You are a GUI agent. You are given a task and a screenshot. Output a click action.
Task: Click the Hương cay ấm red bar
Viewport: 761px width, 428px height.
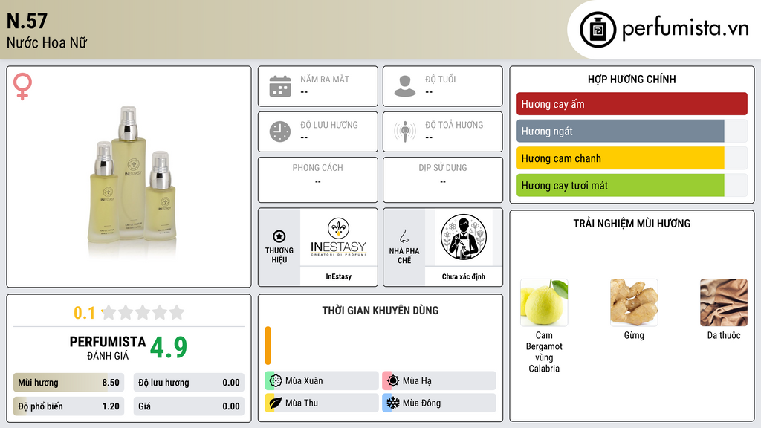tap(632, 104)
